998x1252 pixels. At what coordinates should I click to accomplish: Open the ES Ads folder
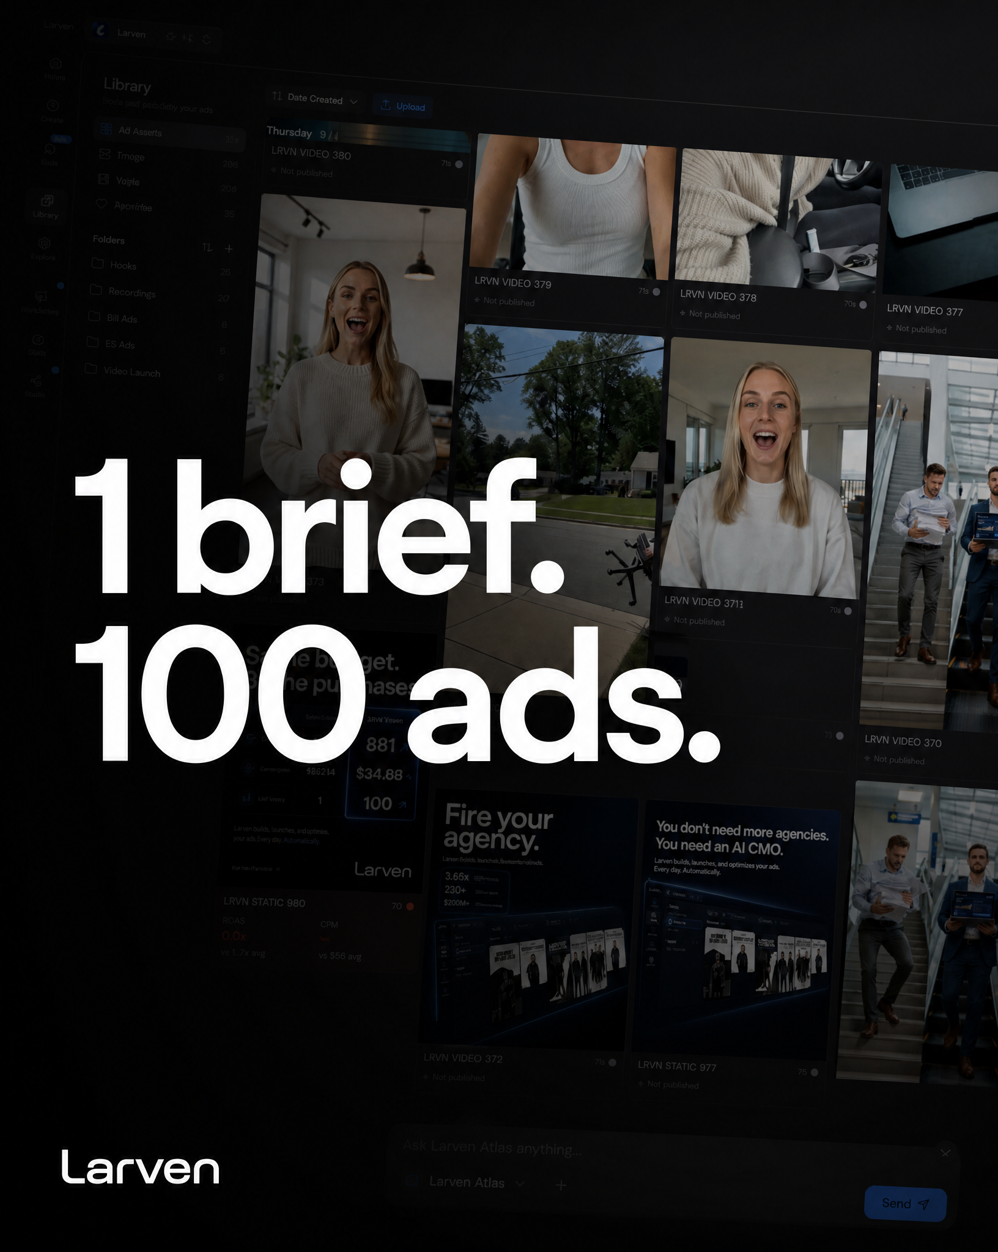click(x=155, y=346)
